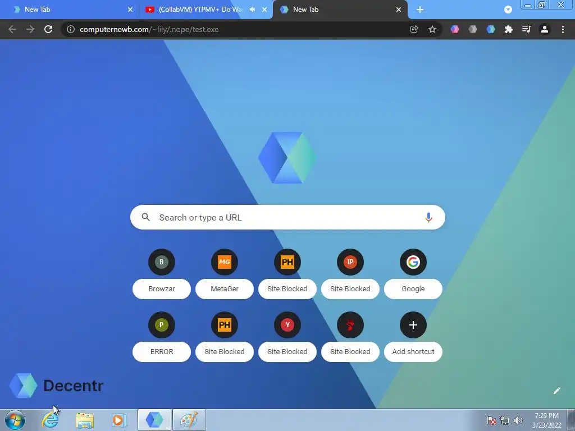
Task: Switch to the first New Tab
Action: pos(70,10)
